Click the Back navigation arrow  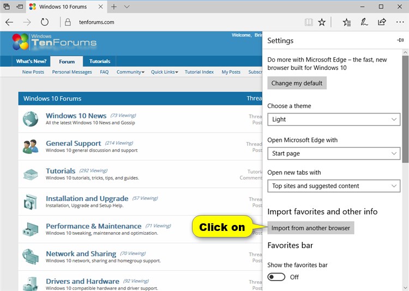9,22
